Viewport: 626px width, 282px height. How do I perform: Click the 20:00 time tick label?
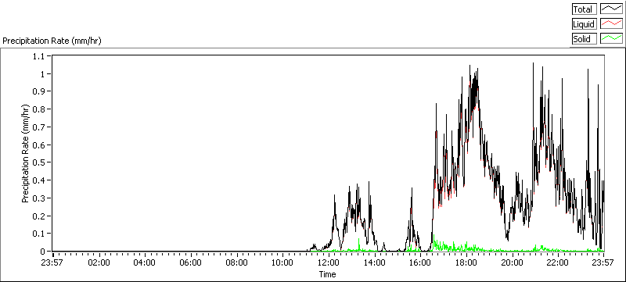(513, 263)
